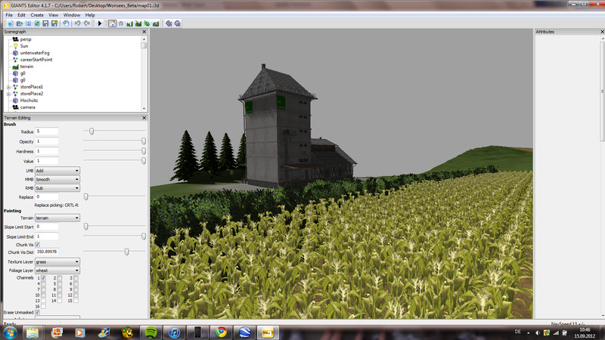Click the Undo arrow in toolbar
The height and width of the screenshot is (340, 605).
point(78,23)
